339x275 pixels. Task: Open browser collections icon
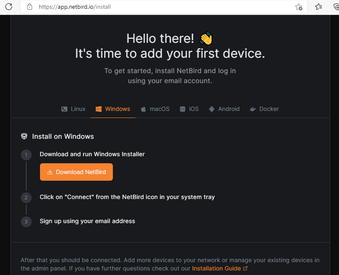click(x=336, y=7)
